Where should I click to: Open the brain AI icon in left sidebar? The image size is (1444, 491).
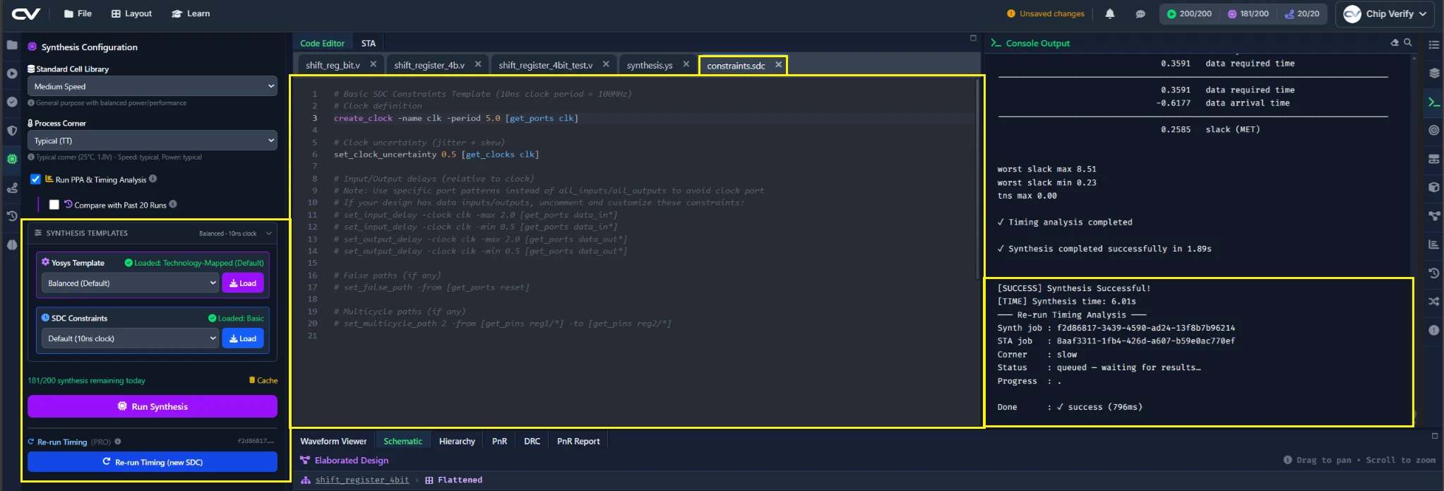coord(12,244)
